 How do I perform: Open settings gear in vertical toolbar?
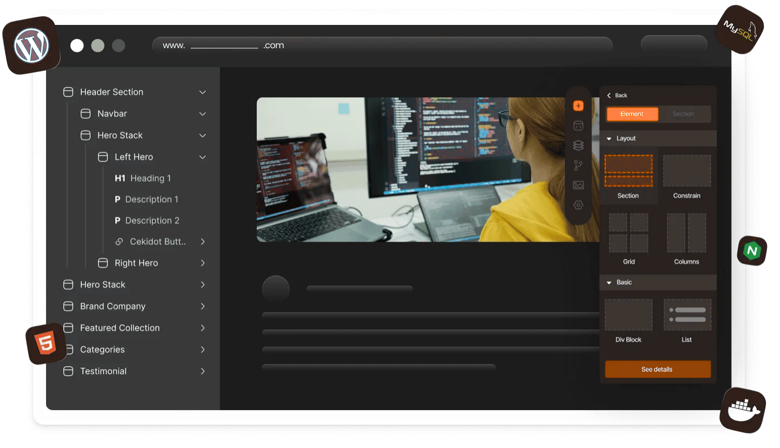(x=578, y=205)
